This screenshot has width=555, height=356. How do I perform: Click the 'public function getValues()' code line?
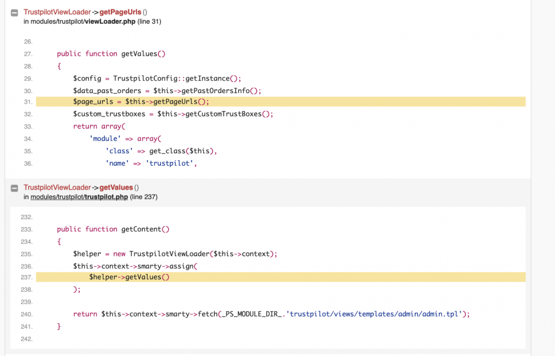point(111,54)
